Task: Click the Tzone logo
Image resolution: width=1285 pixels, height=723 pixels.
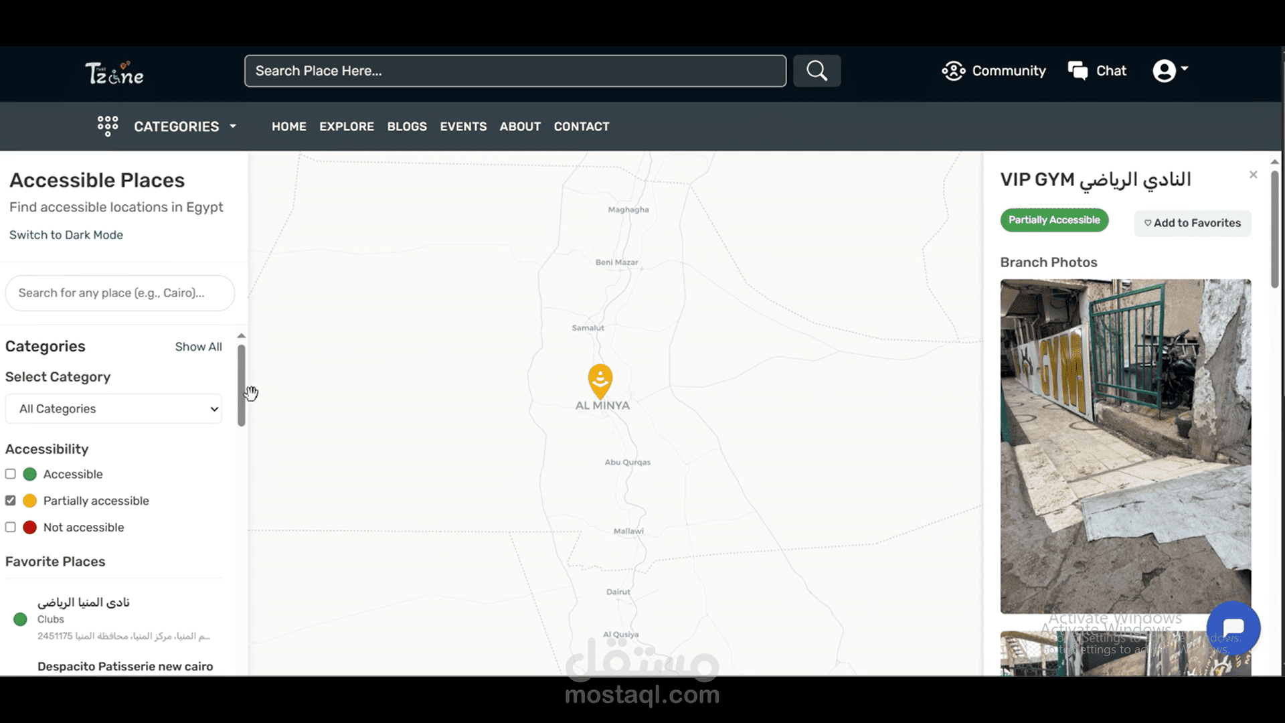Action: tap(114, 72)
